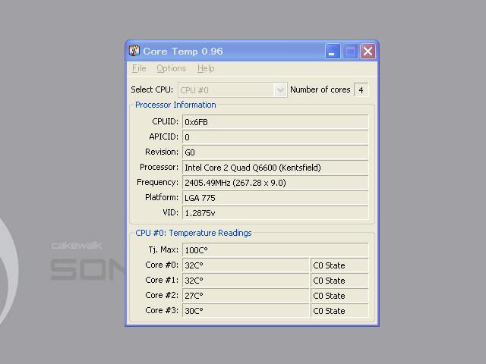Click the Number of cores label
Viewport: 486px width, 364px height.
(x=320, y=89)
